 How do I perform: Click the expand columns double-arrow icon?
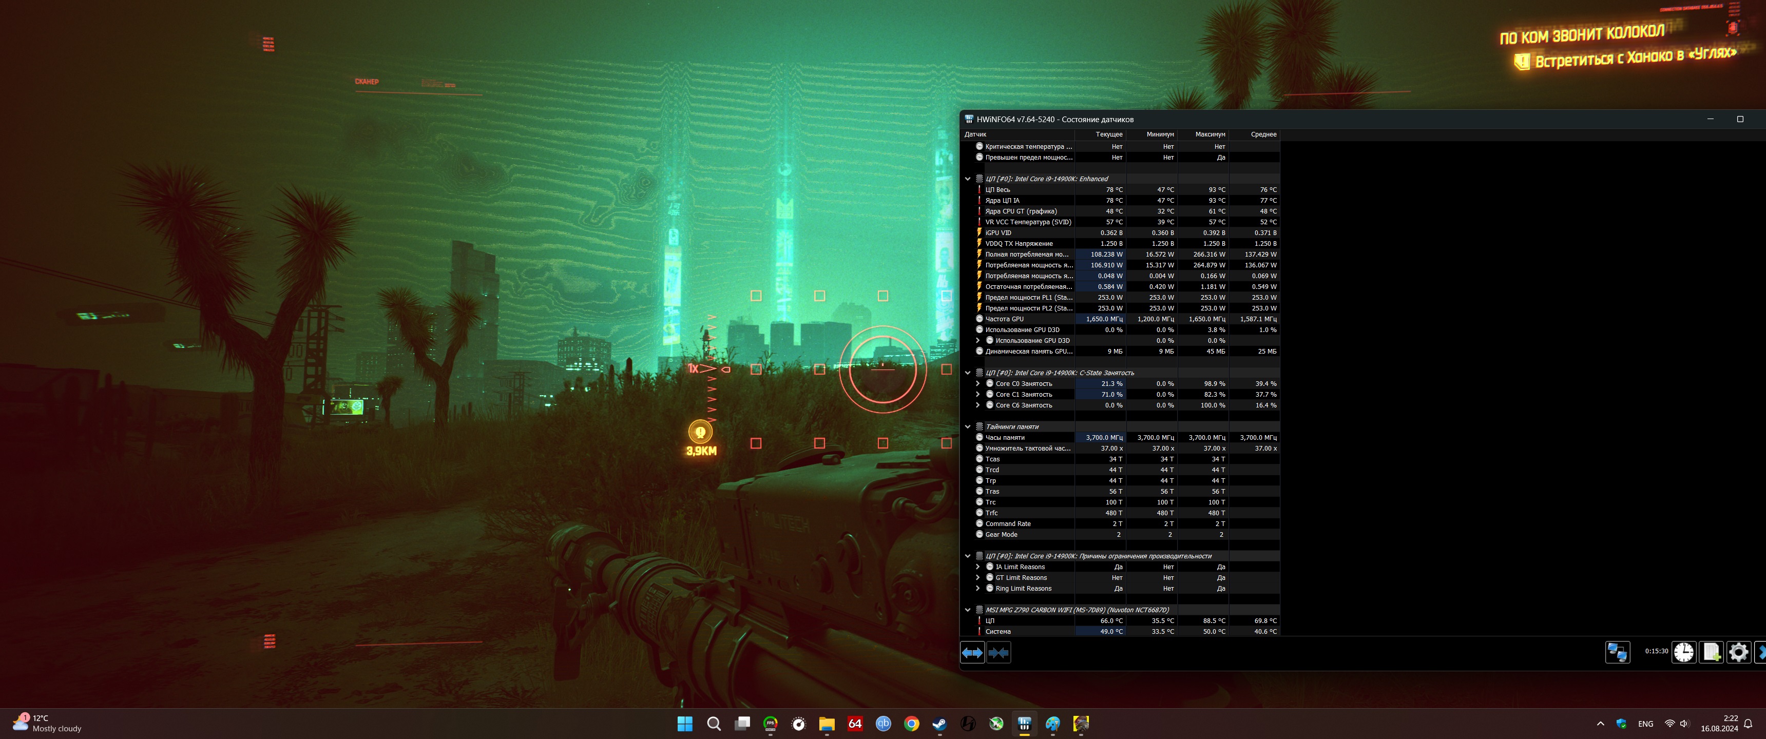point(972,653)
